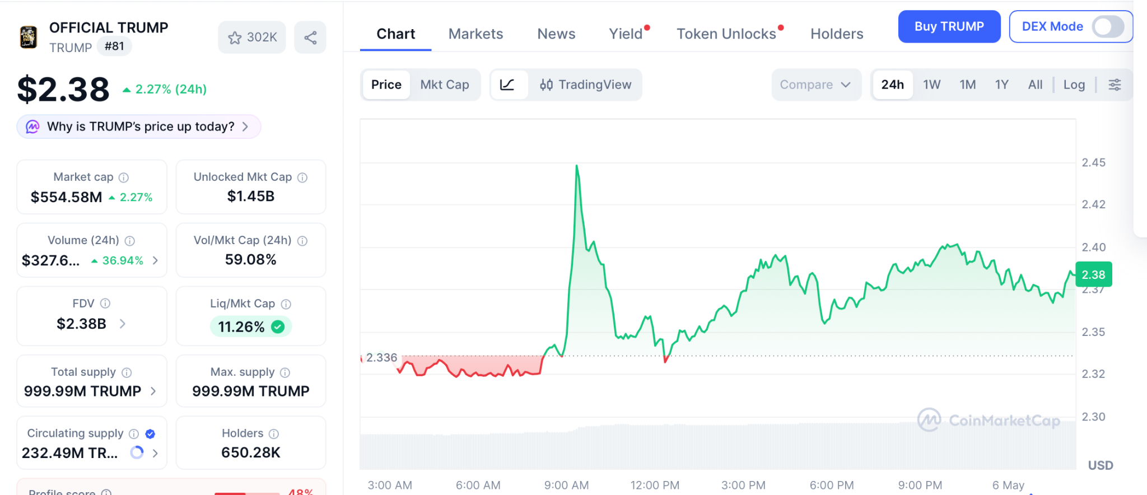Click the OFFICIAL TRUMP coin logo

[x=29, y=38]
